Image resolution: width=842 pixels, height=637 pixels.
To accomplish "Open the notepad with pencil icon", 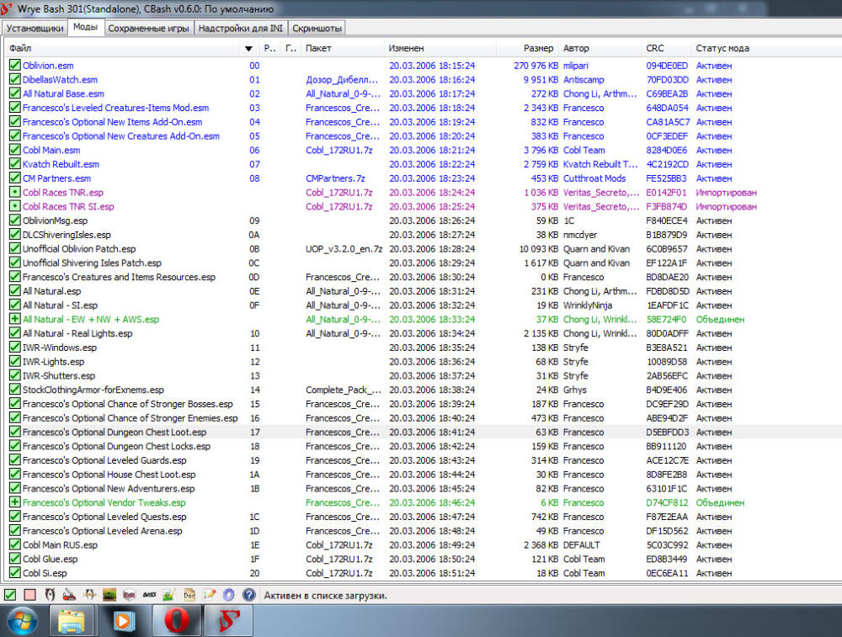I will [x=209, y=595].
